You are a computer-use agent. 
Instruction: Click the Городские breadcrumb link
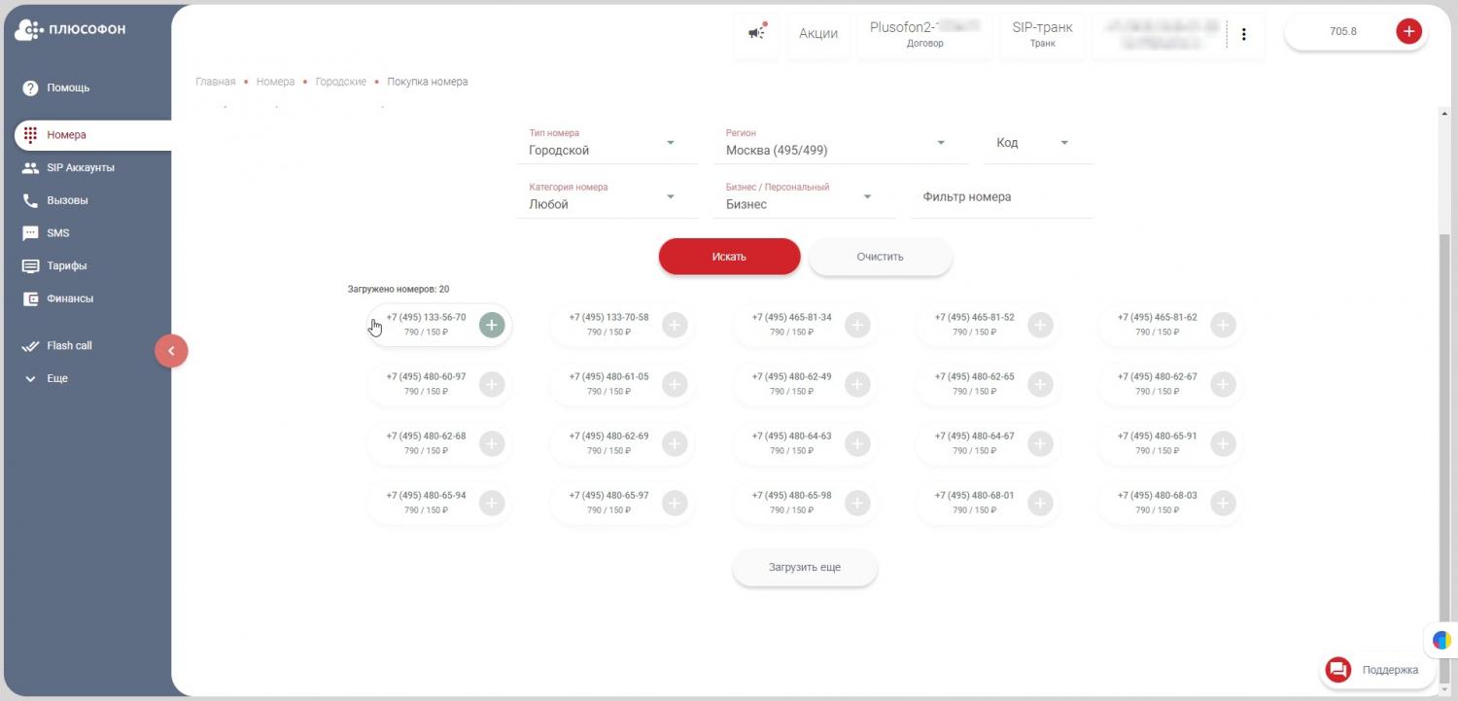point(340,82)
